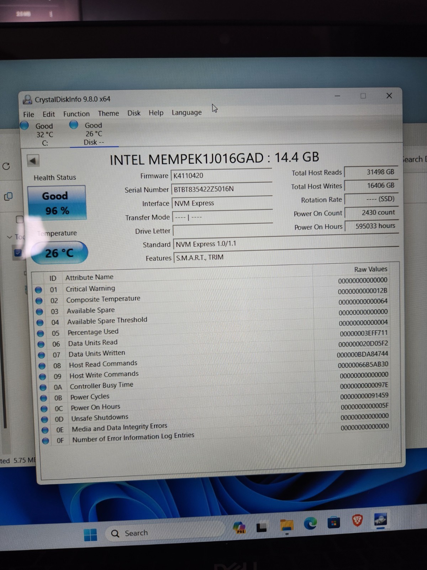
Task: Click the ID column header
Action: coord(53,278)
